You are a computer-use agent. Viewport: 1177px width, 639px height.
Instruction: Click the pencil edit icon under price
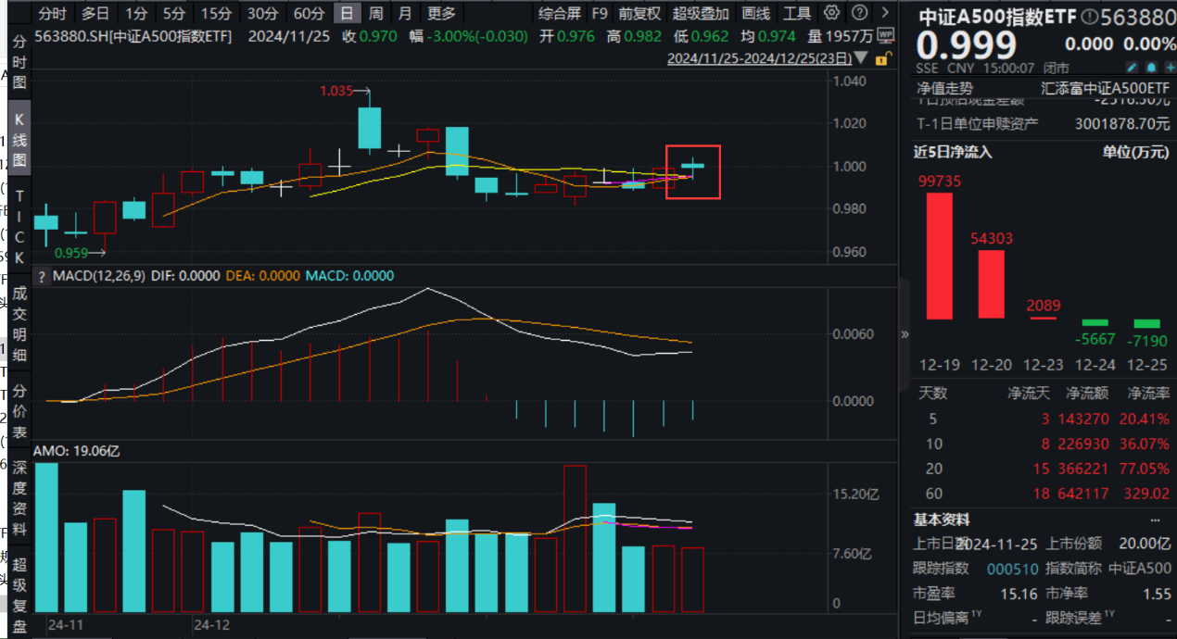1131,68
